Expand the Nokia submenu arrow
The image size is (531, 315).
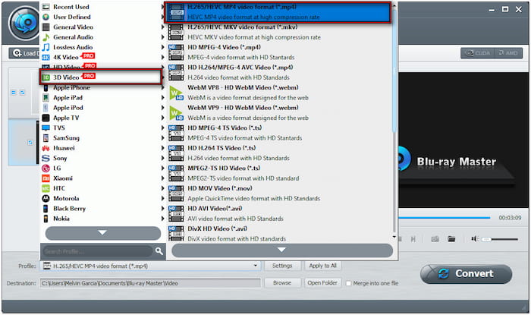pos(162,219)
